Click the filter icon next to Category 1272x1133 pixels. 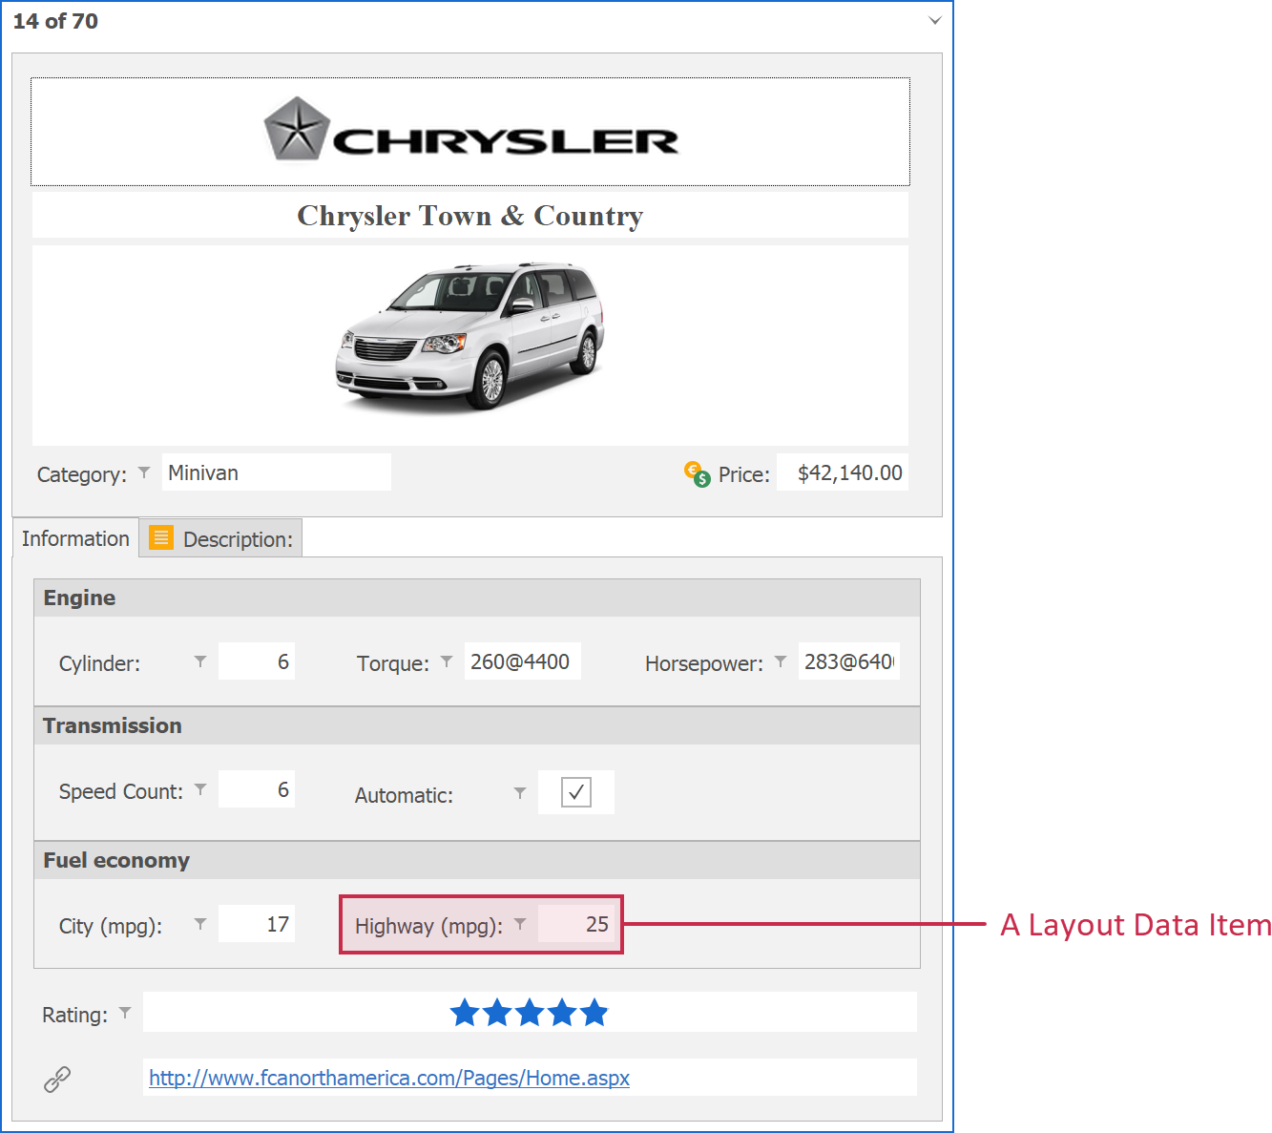coord(144,472)
